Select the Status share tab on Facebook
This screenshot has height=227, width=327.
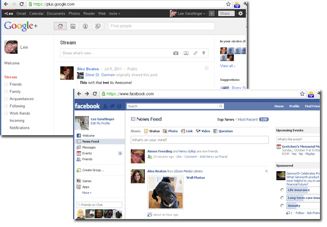click(x=152, y=131)
